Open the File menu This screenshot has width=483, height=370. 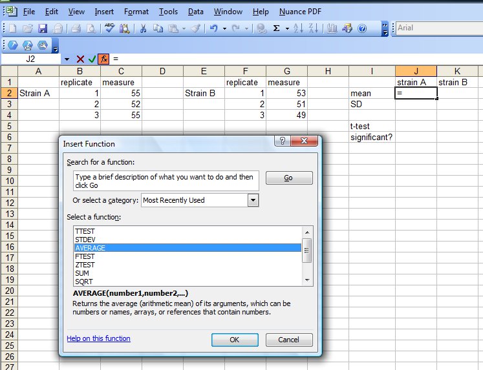click(29, 12)
